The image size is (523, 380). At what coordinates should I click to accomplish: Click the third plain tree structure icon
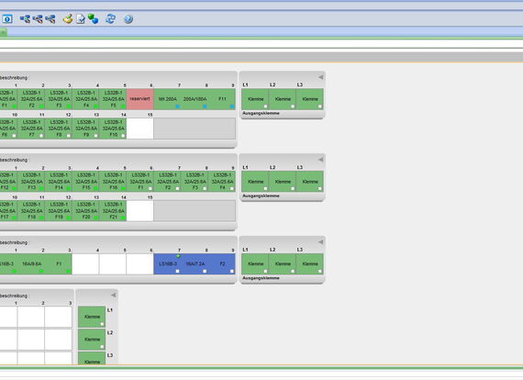tap(50, 19)
